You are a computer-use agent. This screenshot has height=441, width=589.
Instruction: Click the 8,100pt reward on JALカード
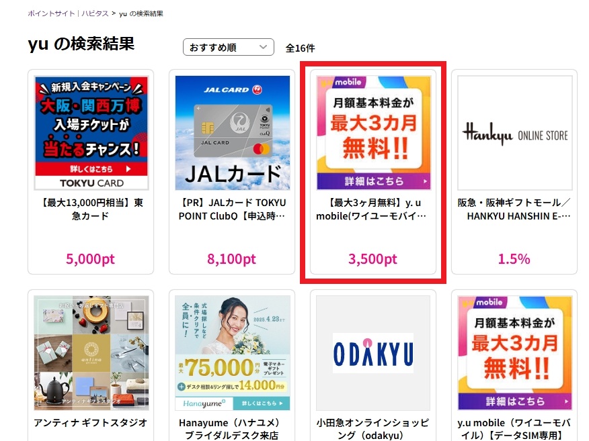(x=232, y=259)
